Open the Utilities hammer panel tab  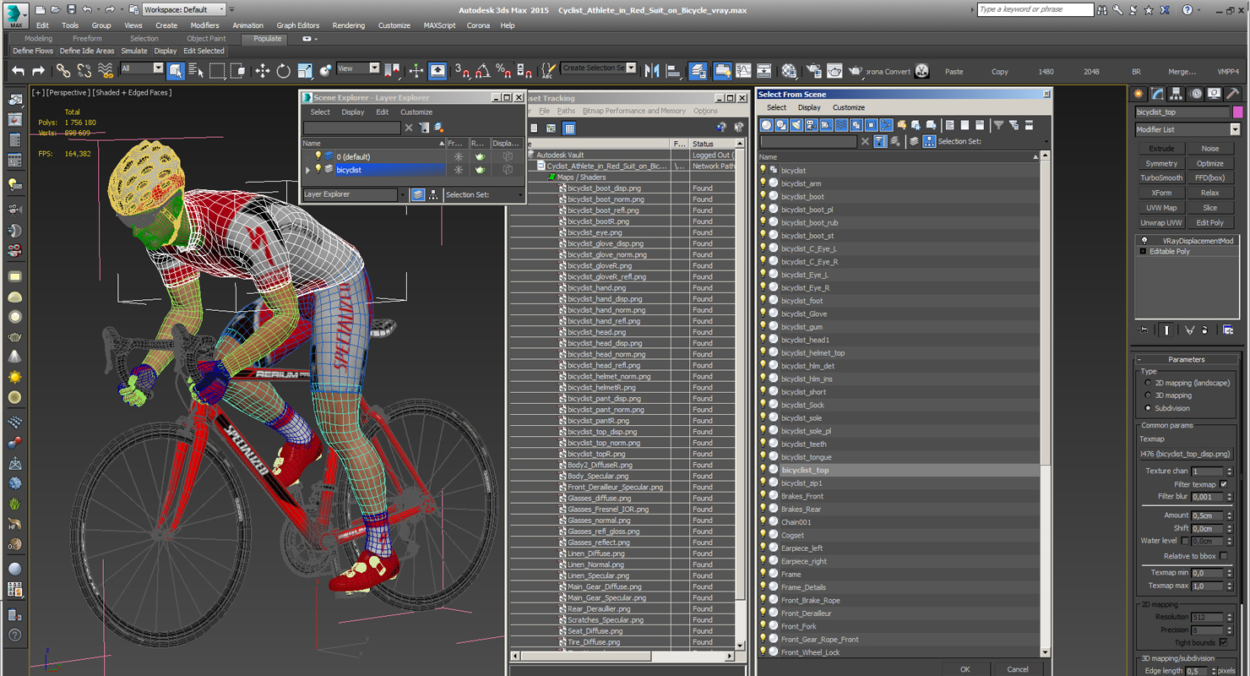pos(1233,94)
